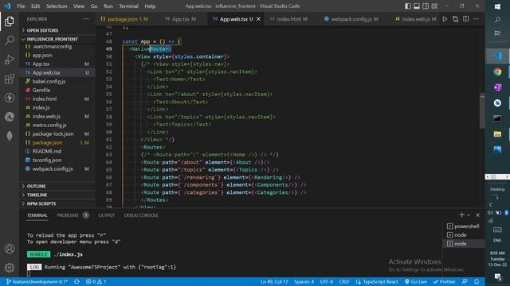Collapse the INFLUENCER_FRONTENT folder section
510x286 pixels.
click(x=57, y=39)
